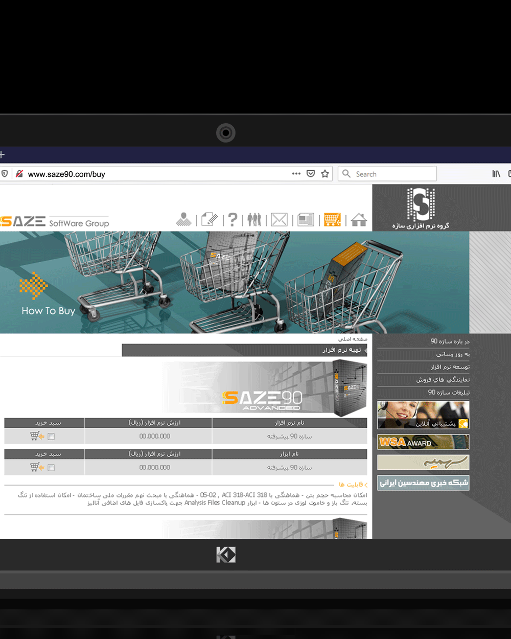Click the home icon in site navigation

click(359, 220)
